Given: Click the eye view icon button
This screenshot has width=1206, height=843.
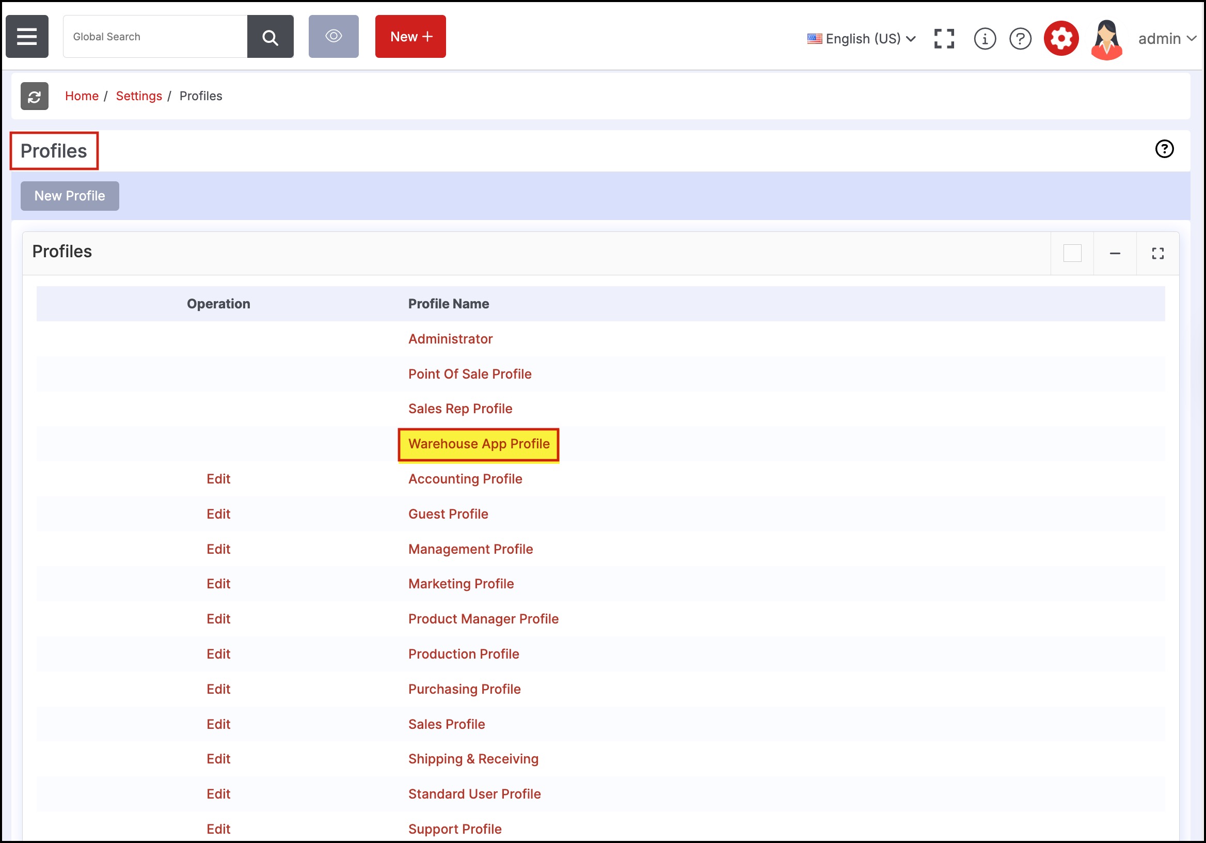Looking at the screenshot, I should (334, 36).
